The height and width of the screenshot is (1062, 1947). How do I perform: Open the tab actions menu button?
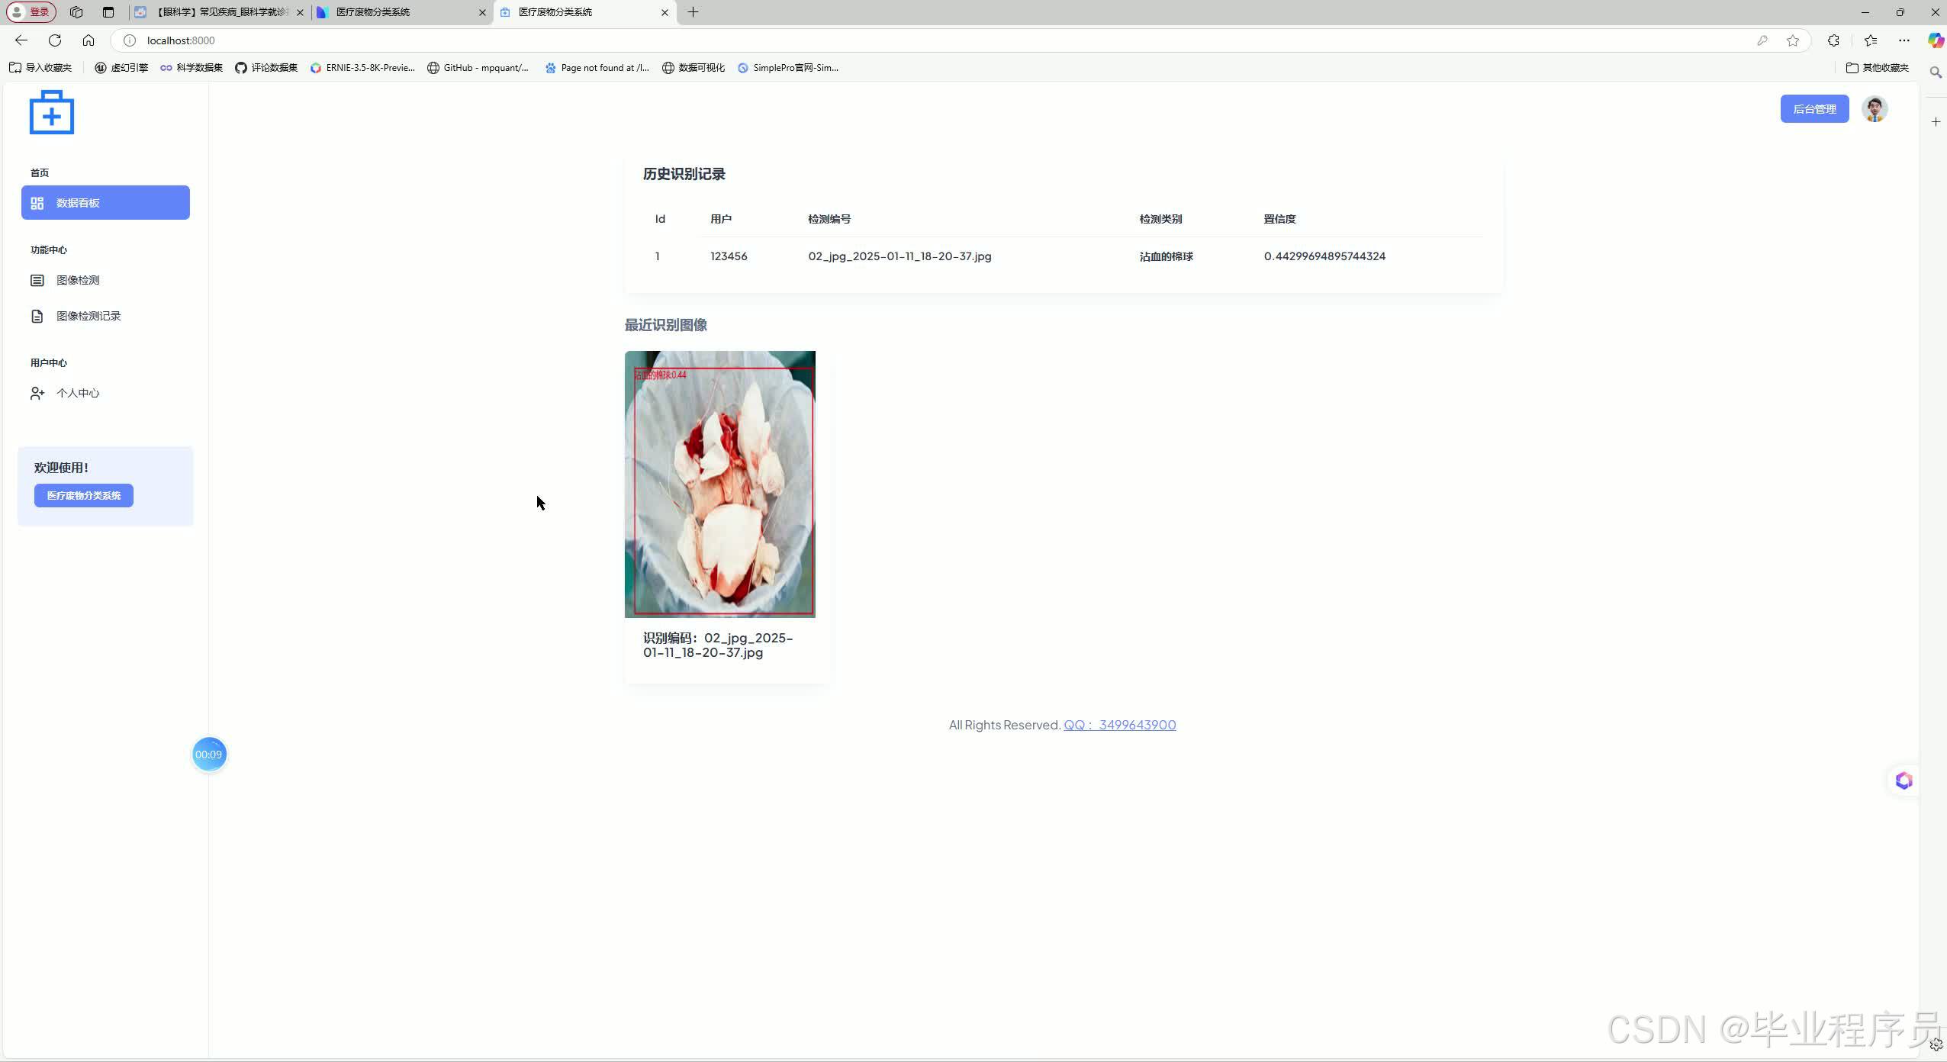[x=108, y=12]
